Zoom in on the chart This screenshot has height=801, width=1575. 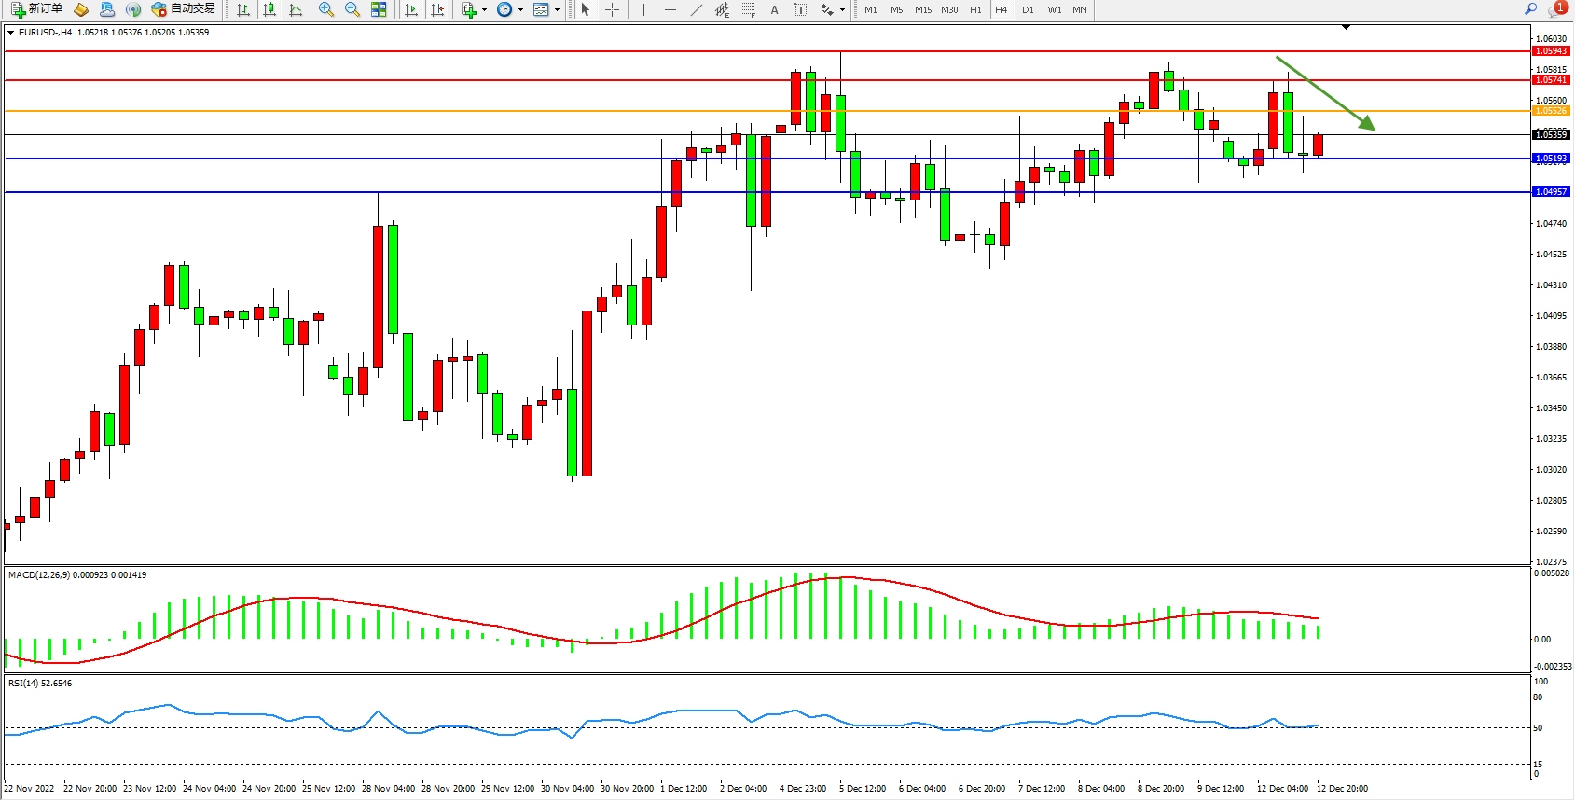pyautogui.click(x=326, y=9)
